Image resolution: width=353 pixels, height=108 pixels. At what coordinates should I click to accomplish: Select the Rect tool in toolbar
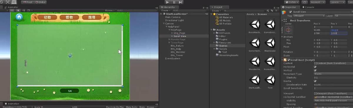point(14,2)
